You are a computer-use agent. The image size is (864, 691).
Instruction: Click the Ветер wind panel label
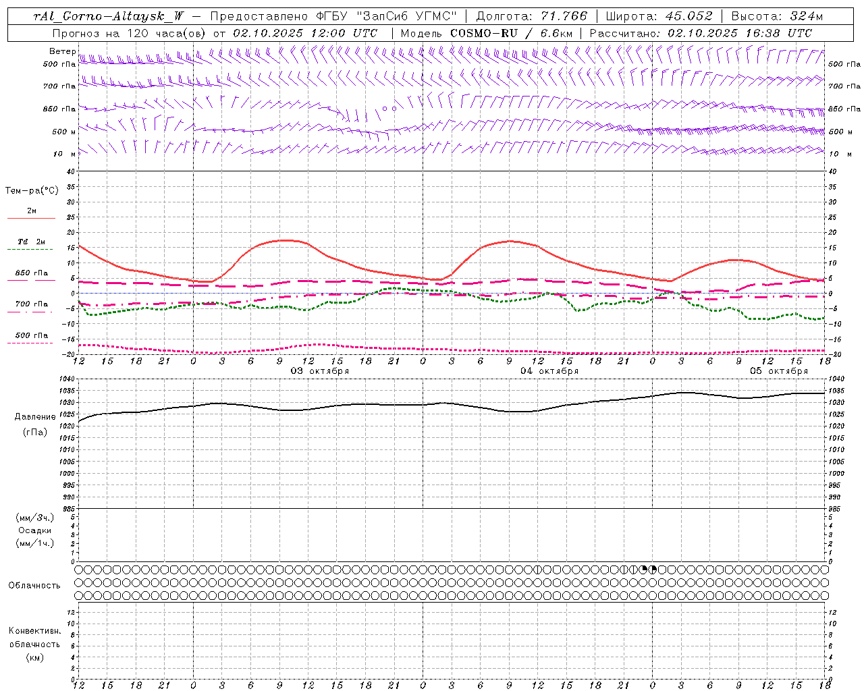62,51
